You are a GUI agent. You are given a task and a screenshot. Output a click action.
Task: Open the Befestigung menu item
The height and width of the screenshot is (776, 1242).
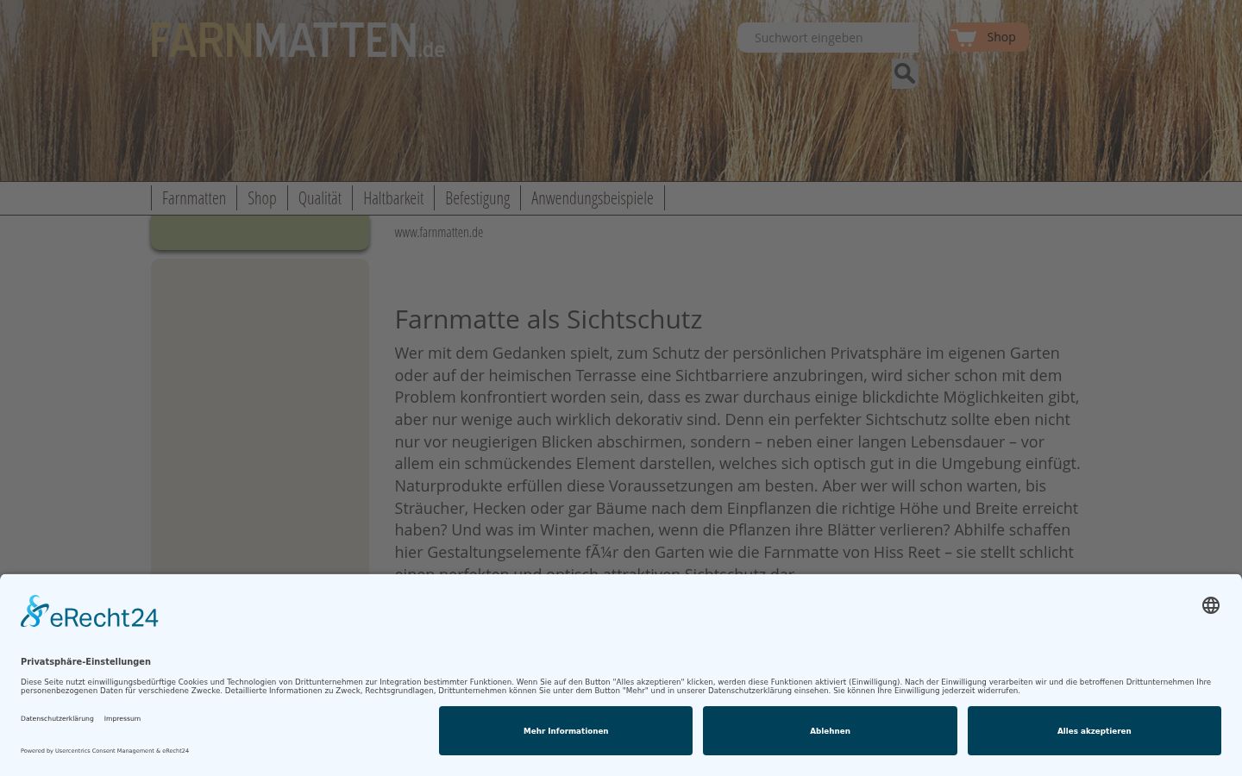(x=478, y=198)
